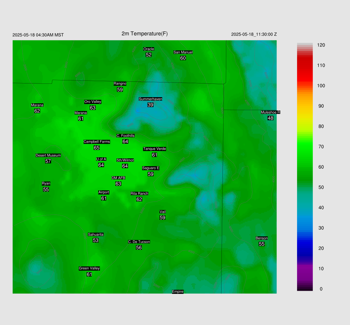Click Marana temperature value 62
The image size is (350, 325).
tap(37, 111)
